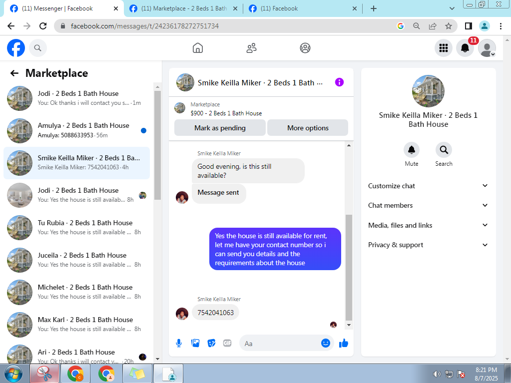This screenshot has width=511, height=383.
Task: Open the emoji picker smiley
Action: (325, 343)
